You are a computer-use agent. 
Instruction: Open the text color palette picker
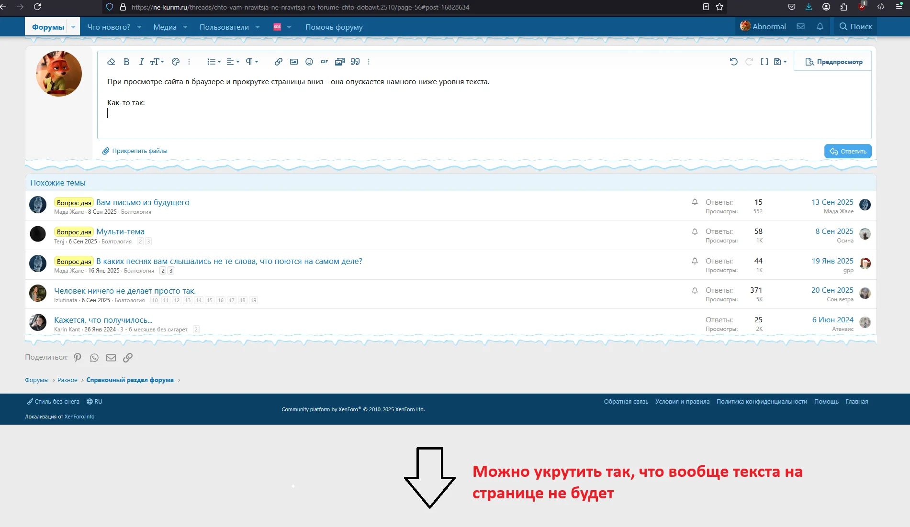(x=175, y=62)
